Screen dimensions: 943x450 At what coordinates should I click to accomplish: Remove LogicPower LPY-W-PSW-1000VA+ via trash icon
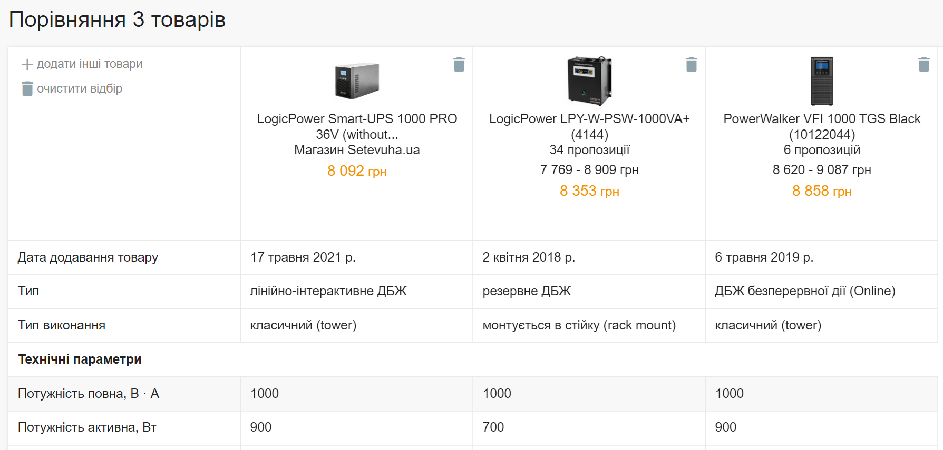click(692, 64)
